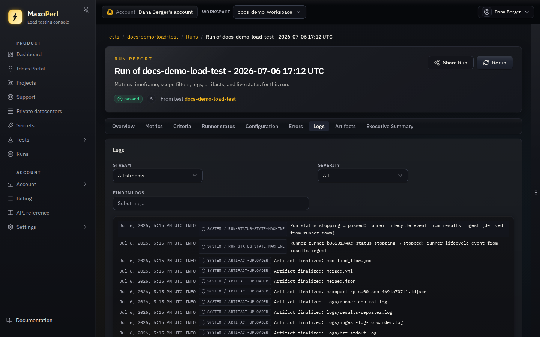Click ARTIFACT-UPLOADER tag on modified_flow.jmx row
The height and width of the screenshot is (337, 540).
coord(235,261)
